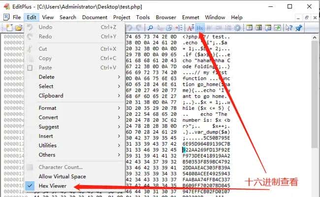Viewport: 320px width, 197px height.
Task: Click the Find magnifier toolbar icon
Action: coord(150,28)
